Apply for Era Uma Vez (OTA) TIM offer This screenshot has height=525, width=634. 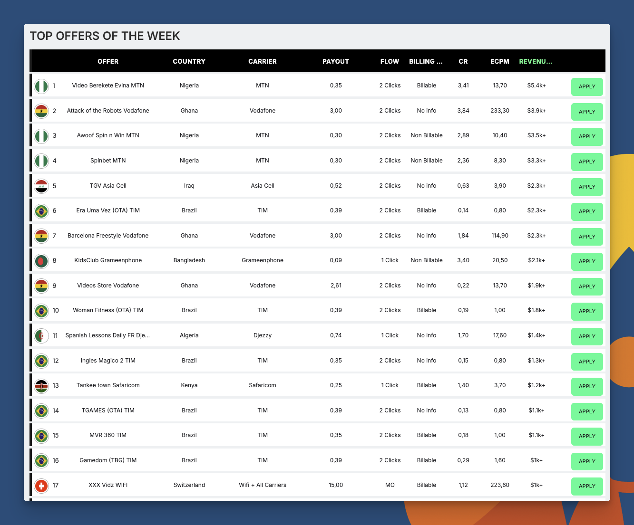coord(587,211)
